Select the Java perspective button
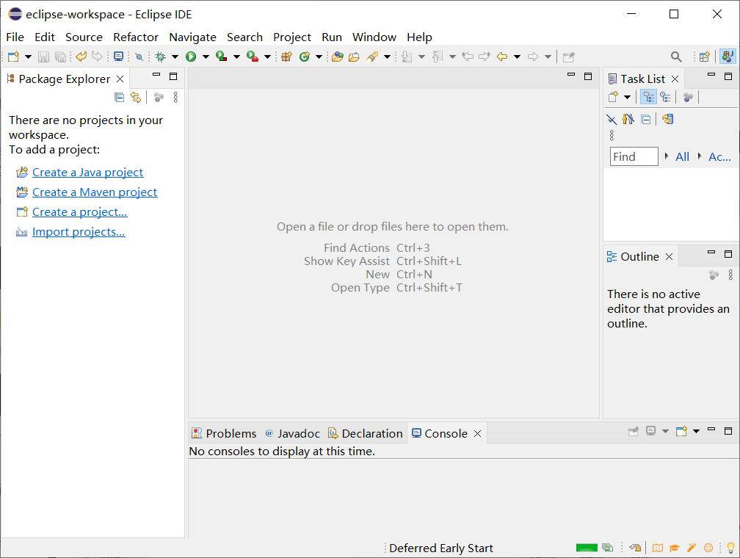740x558 pixels. 728,57
